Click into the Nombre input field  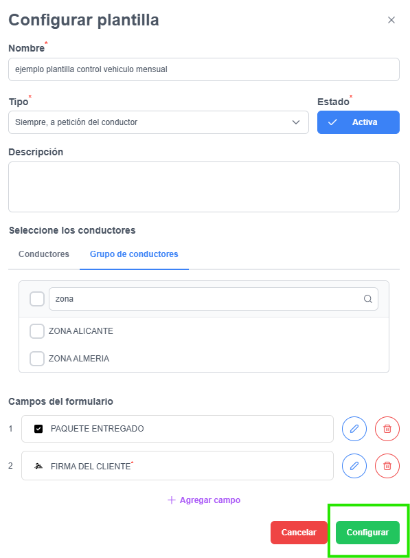coord(204,69)
